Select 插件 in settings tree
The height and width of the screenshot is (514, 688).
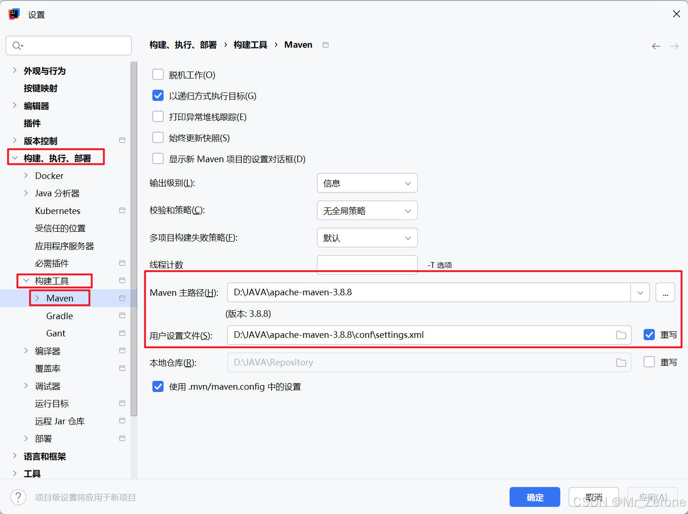click(32, 123)
